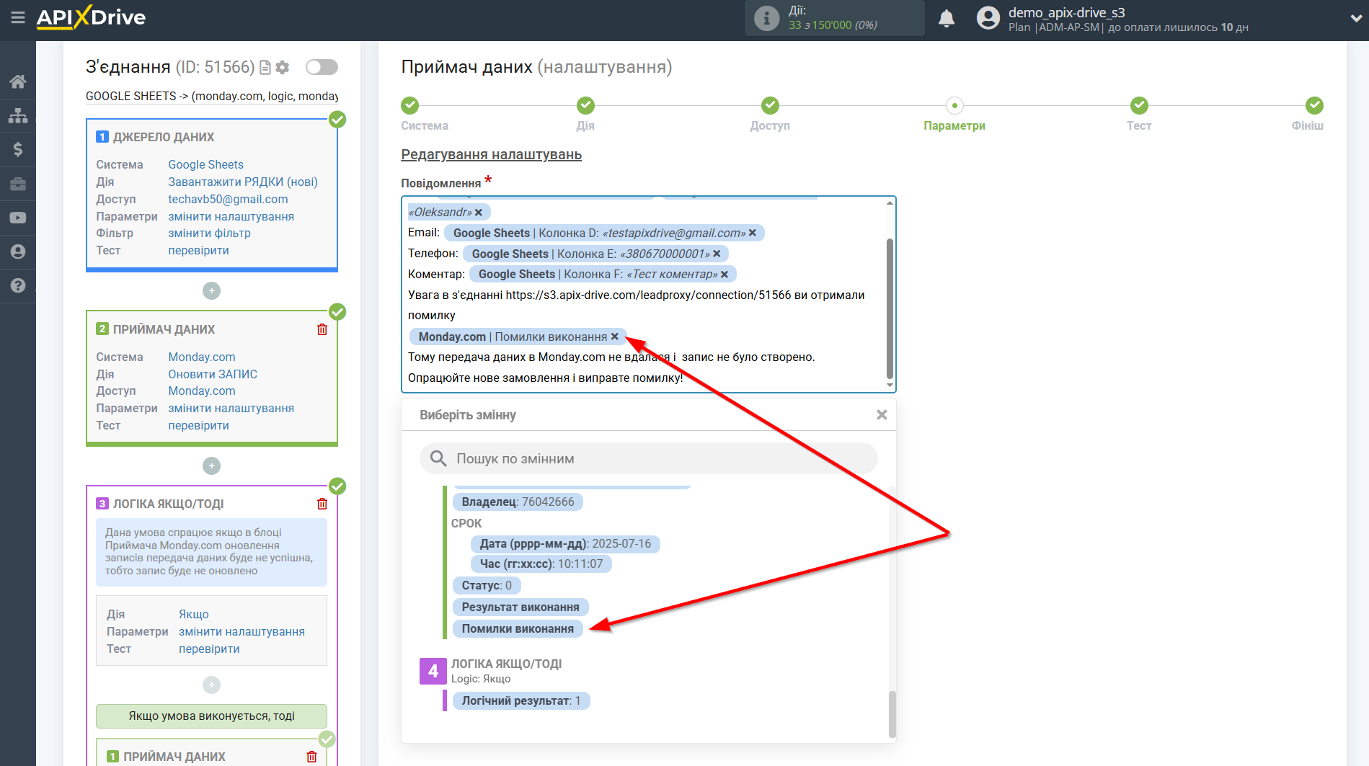Open the home dashboard icon

tap(18, 81)
